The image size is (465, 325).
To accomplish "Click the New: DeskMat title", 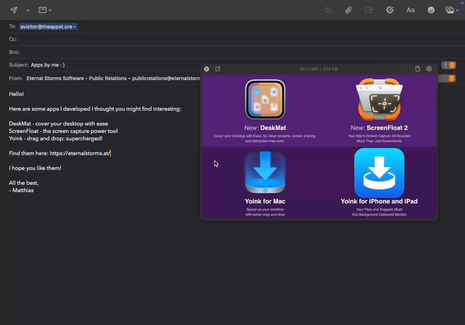I will pyautogui.click(x=265, y=128).
